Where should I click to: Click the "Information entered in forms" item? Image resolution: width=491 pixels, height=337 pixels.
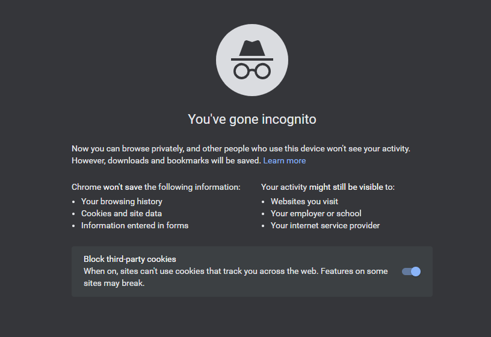click(x=135, y=226)
